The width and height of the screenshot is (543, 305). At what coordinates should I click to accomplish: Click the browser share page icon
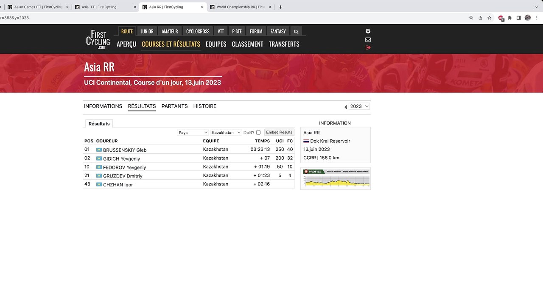tap(480, 18)
